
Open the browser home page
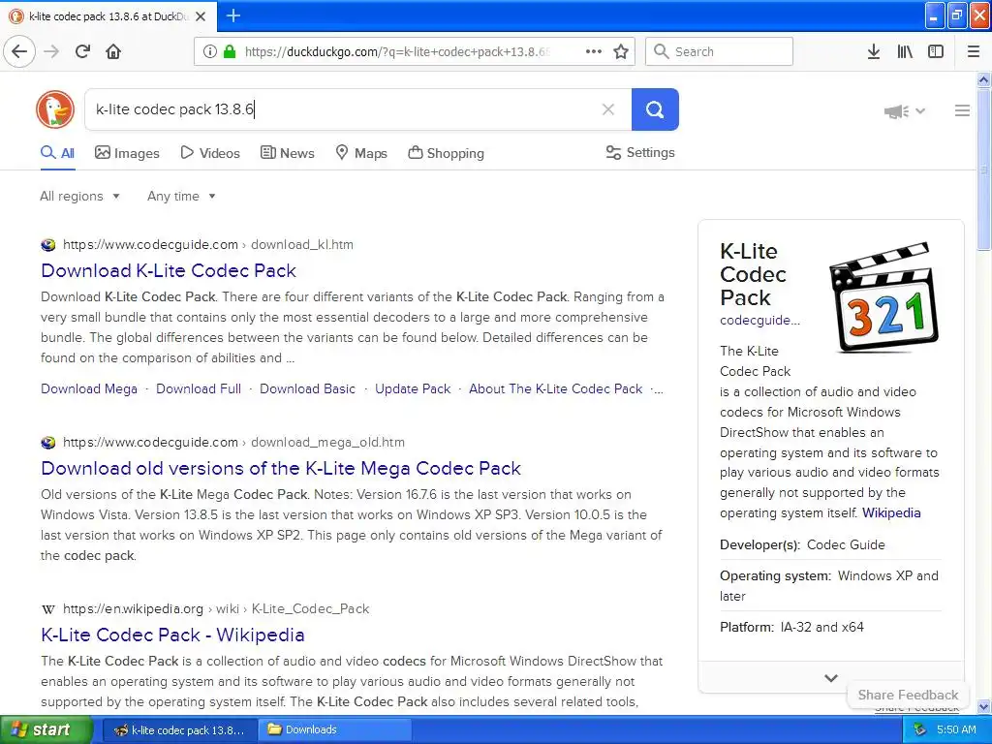(x=113, y=51)
